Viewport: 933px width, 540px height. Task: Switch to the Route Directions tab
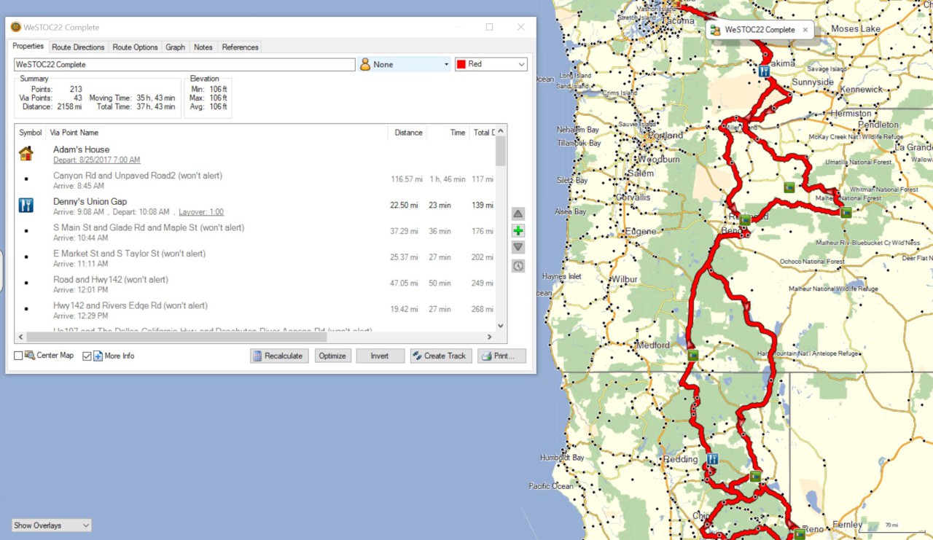[79, 47]
